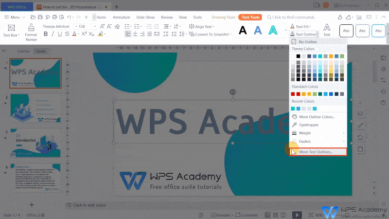Click the rotate handle above text box

pos(232,92)
